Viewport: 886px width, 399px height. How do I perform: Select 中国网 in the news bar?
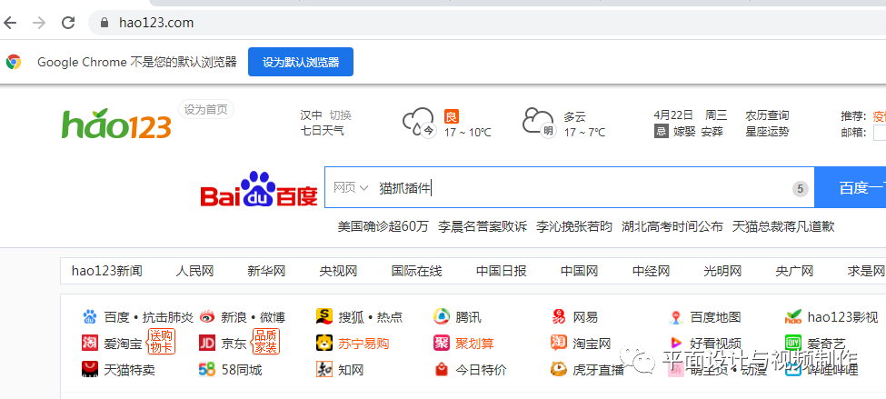(x=579, y=271)
